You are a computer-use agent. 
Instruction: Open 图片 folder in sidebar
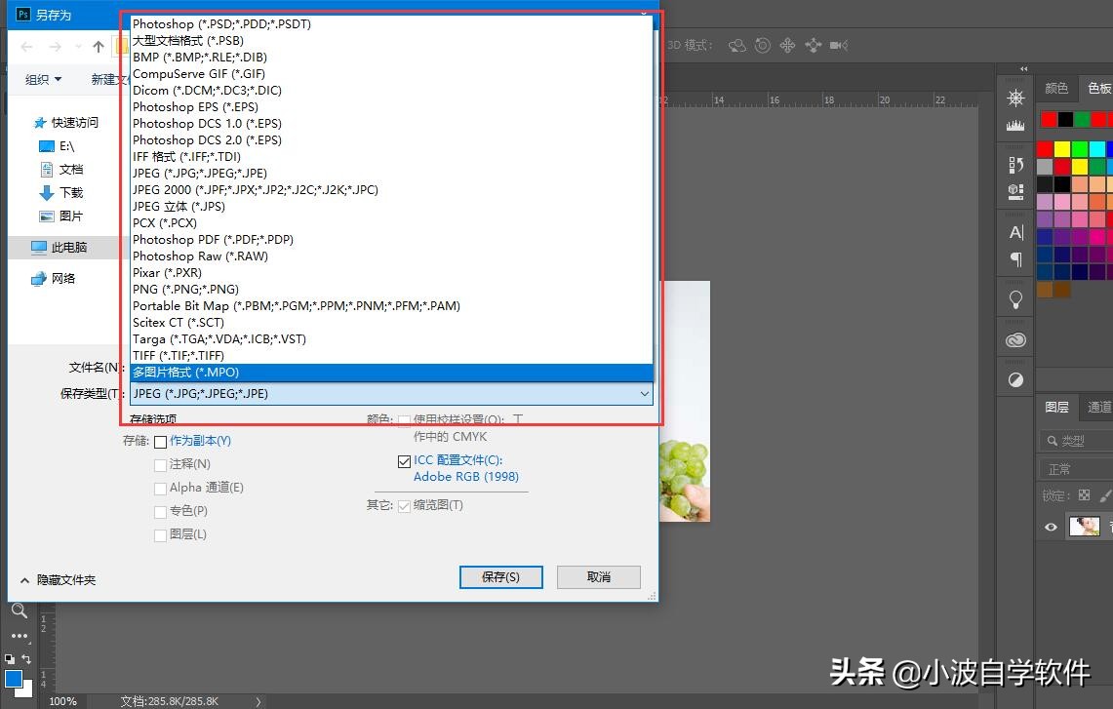pos(61,216)
